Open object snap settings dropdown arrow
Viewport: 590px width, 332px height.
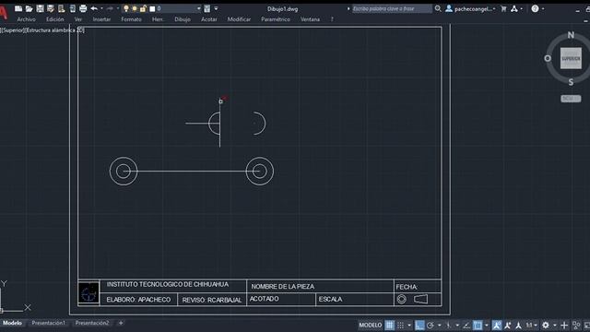[x=486, y=326]
